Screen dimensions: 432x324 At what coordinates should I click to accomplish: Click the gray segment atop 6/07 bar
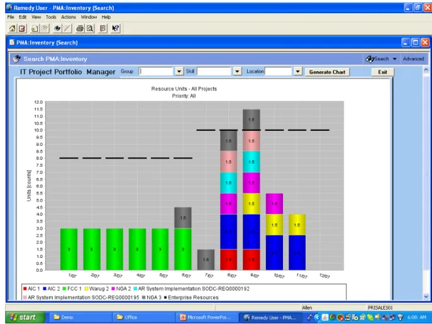183,218
